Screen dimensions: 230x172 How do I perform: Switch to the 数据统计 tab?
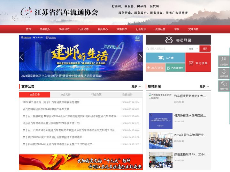point(127,95)
